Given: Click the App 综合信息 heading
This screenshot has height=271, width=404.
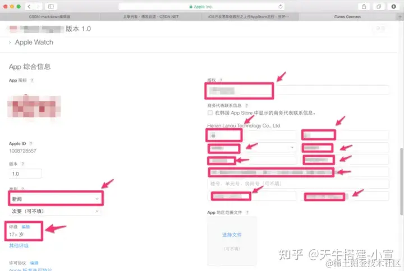Looking at the screenshot, I should [x=30, y=67].
